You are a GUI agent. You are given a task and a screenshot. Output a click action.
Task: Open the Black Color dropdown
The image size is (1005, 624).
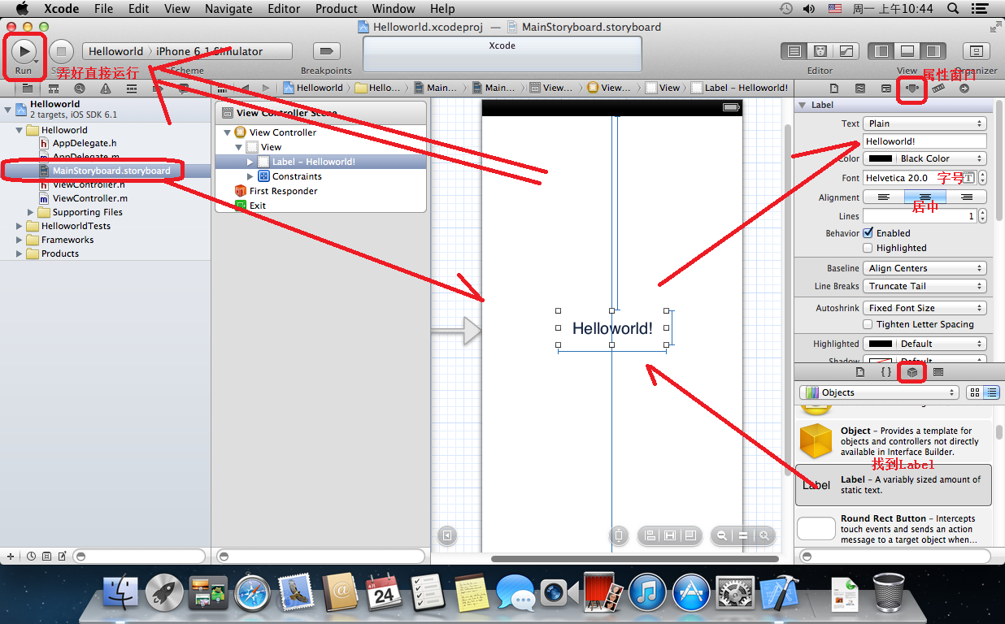(x=925, y=158)
